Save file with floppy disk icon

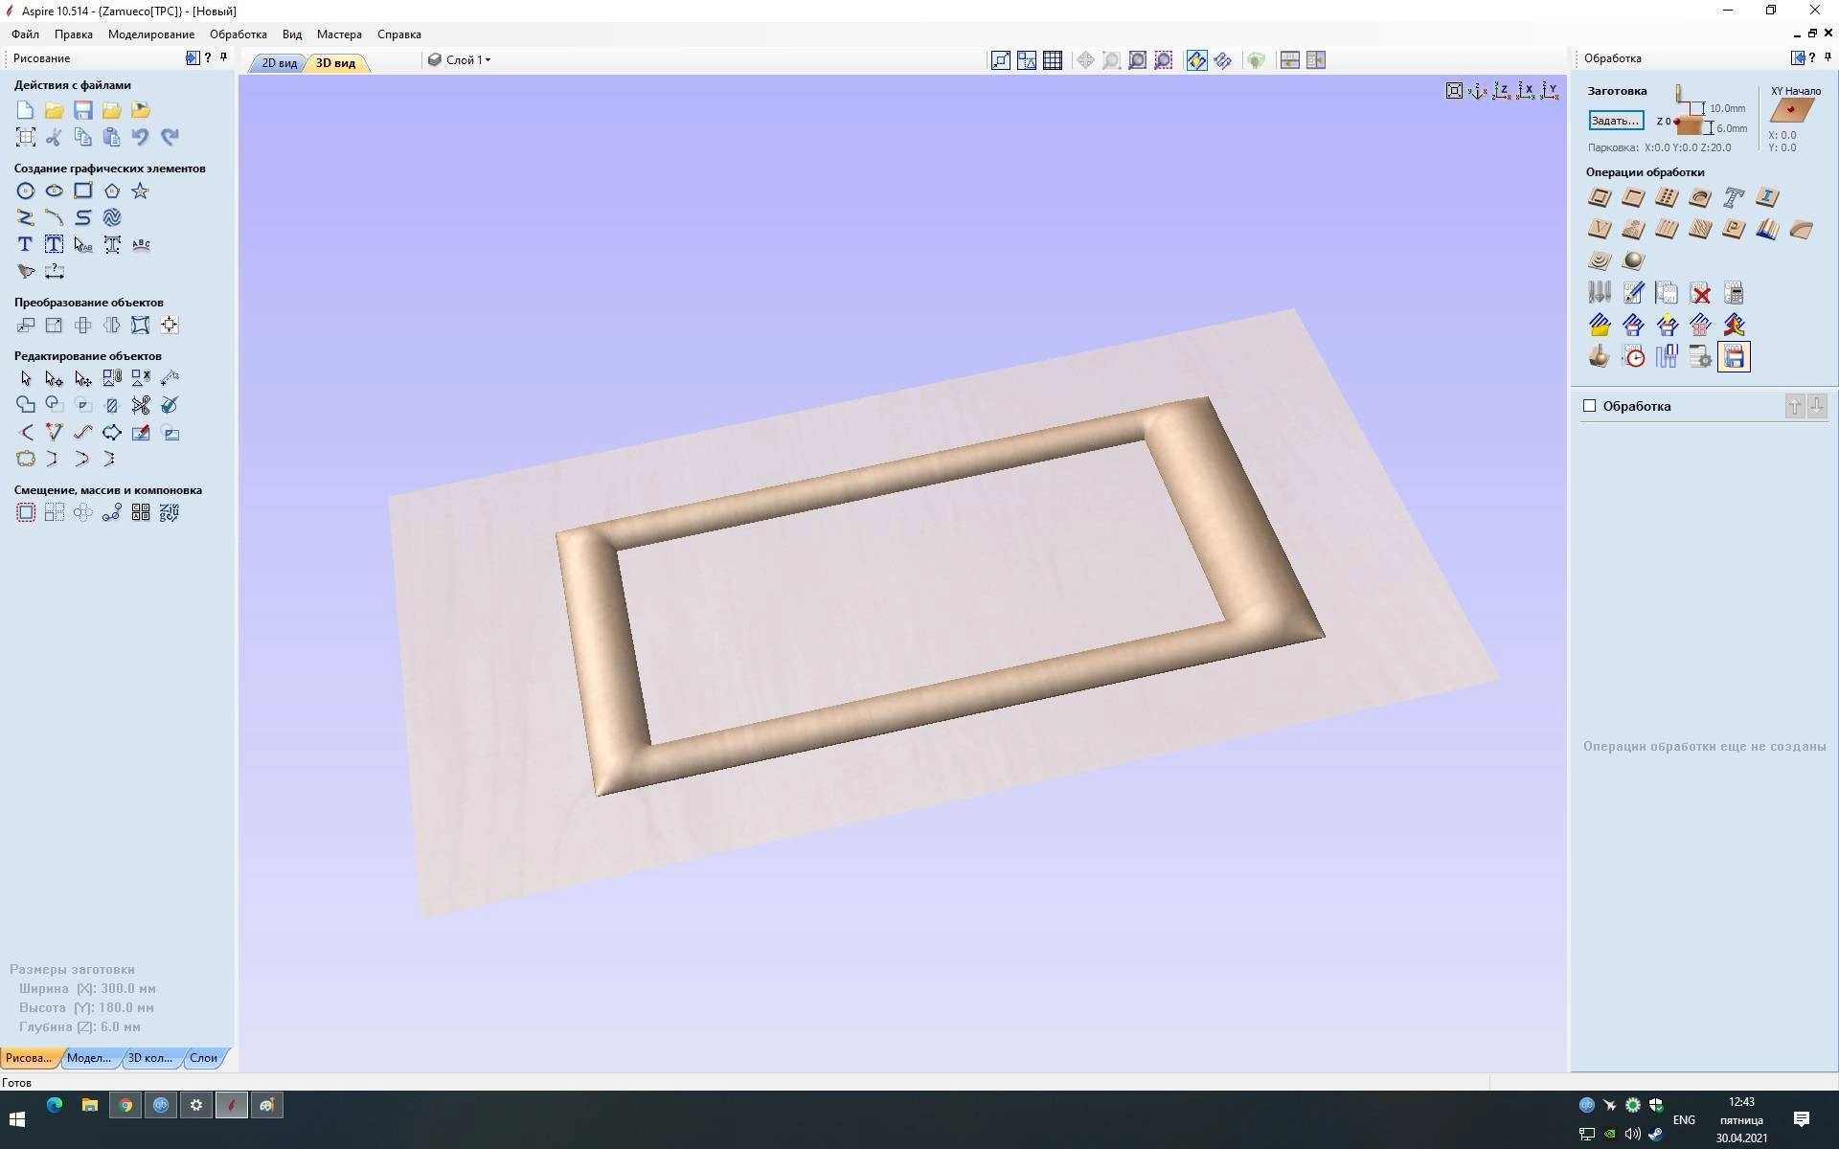pyautogui.click(x=83, y=110)
